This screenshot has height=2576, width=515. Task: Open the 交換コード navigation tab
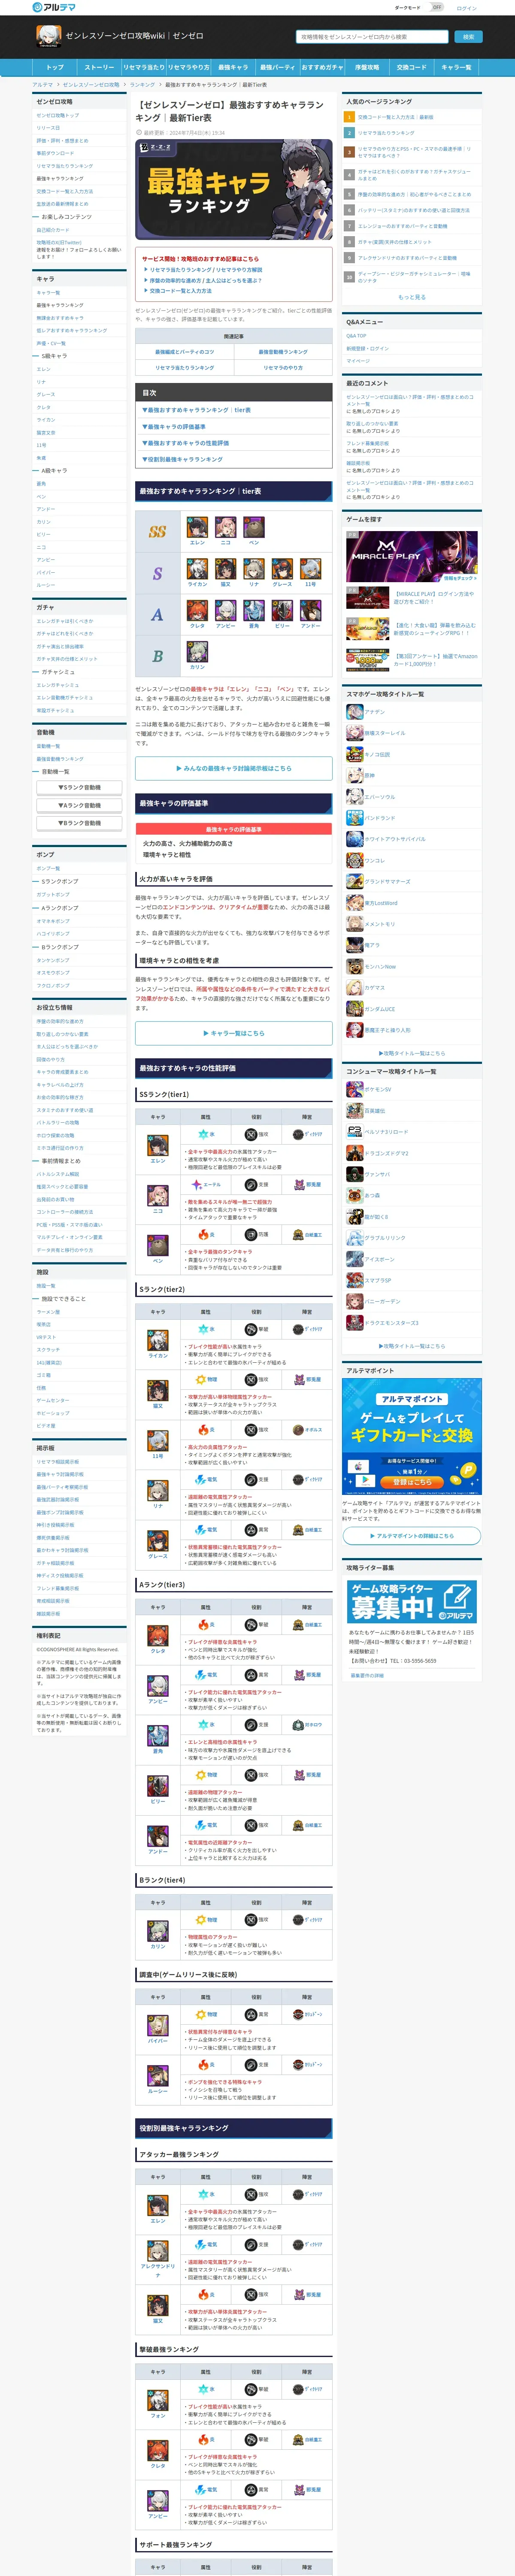pos(411,67)
